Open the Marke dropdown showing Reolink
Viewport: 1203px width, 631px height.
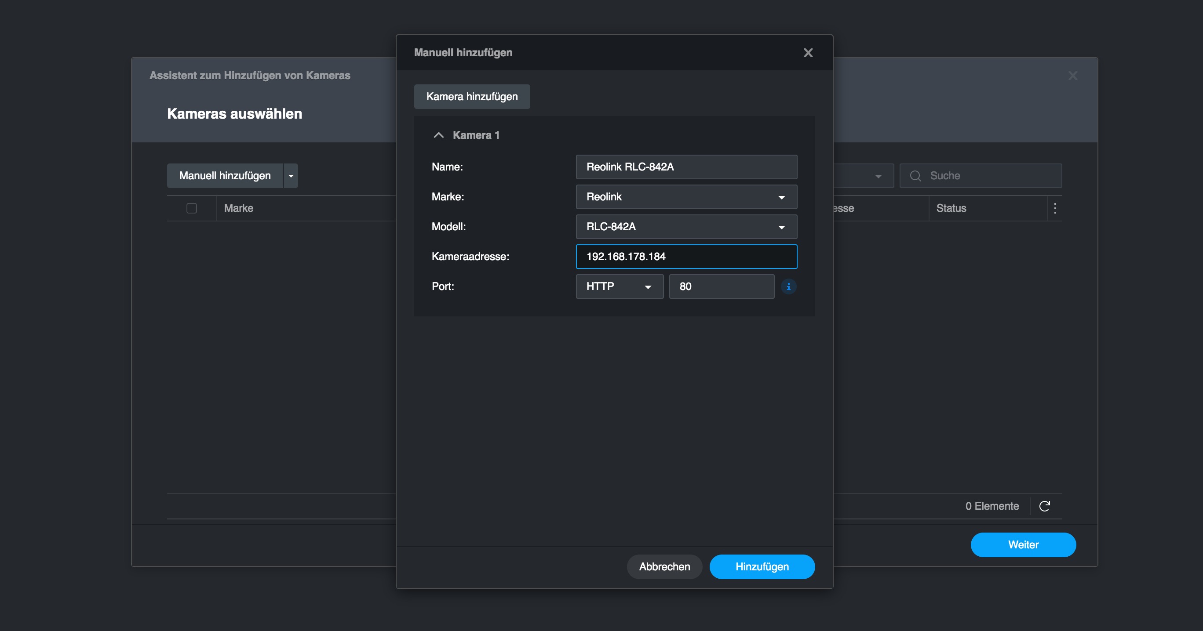pyautogui.click(x=686, y=197)
